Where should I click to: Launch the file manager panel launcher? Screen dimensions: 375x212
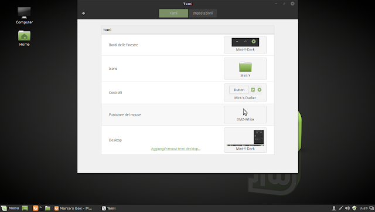[x=48, y=208]
